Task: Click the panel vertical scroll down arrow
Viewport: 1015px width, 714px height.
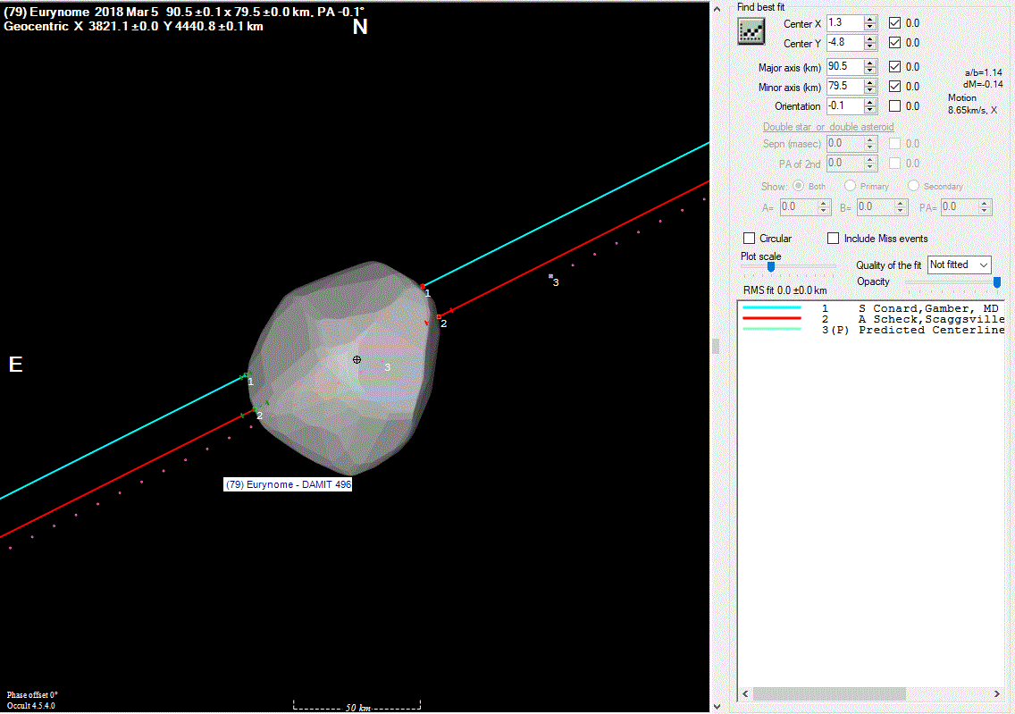Action: [x=717, y=706]
